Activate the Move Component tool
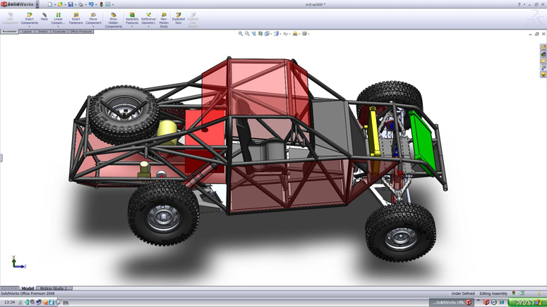This screenshot has height=307, width=547. (93, 18)
